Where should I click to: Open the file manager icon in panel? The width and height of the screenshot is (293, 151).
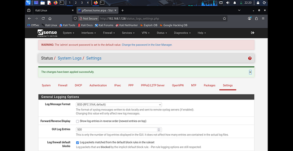point(43,3)
